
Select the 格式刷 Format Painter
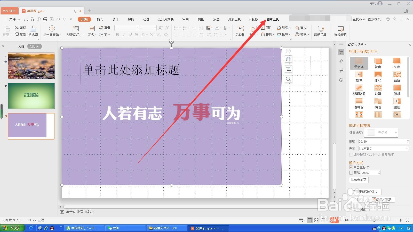click(33, 31)
